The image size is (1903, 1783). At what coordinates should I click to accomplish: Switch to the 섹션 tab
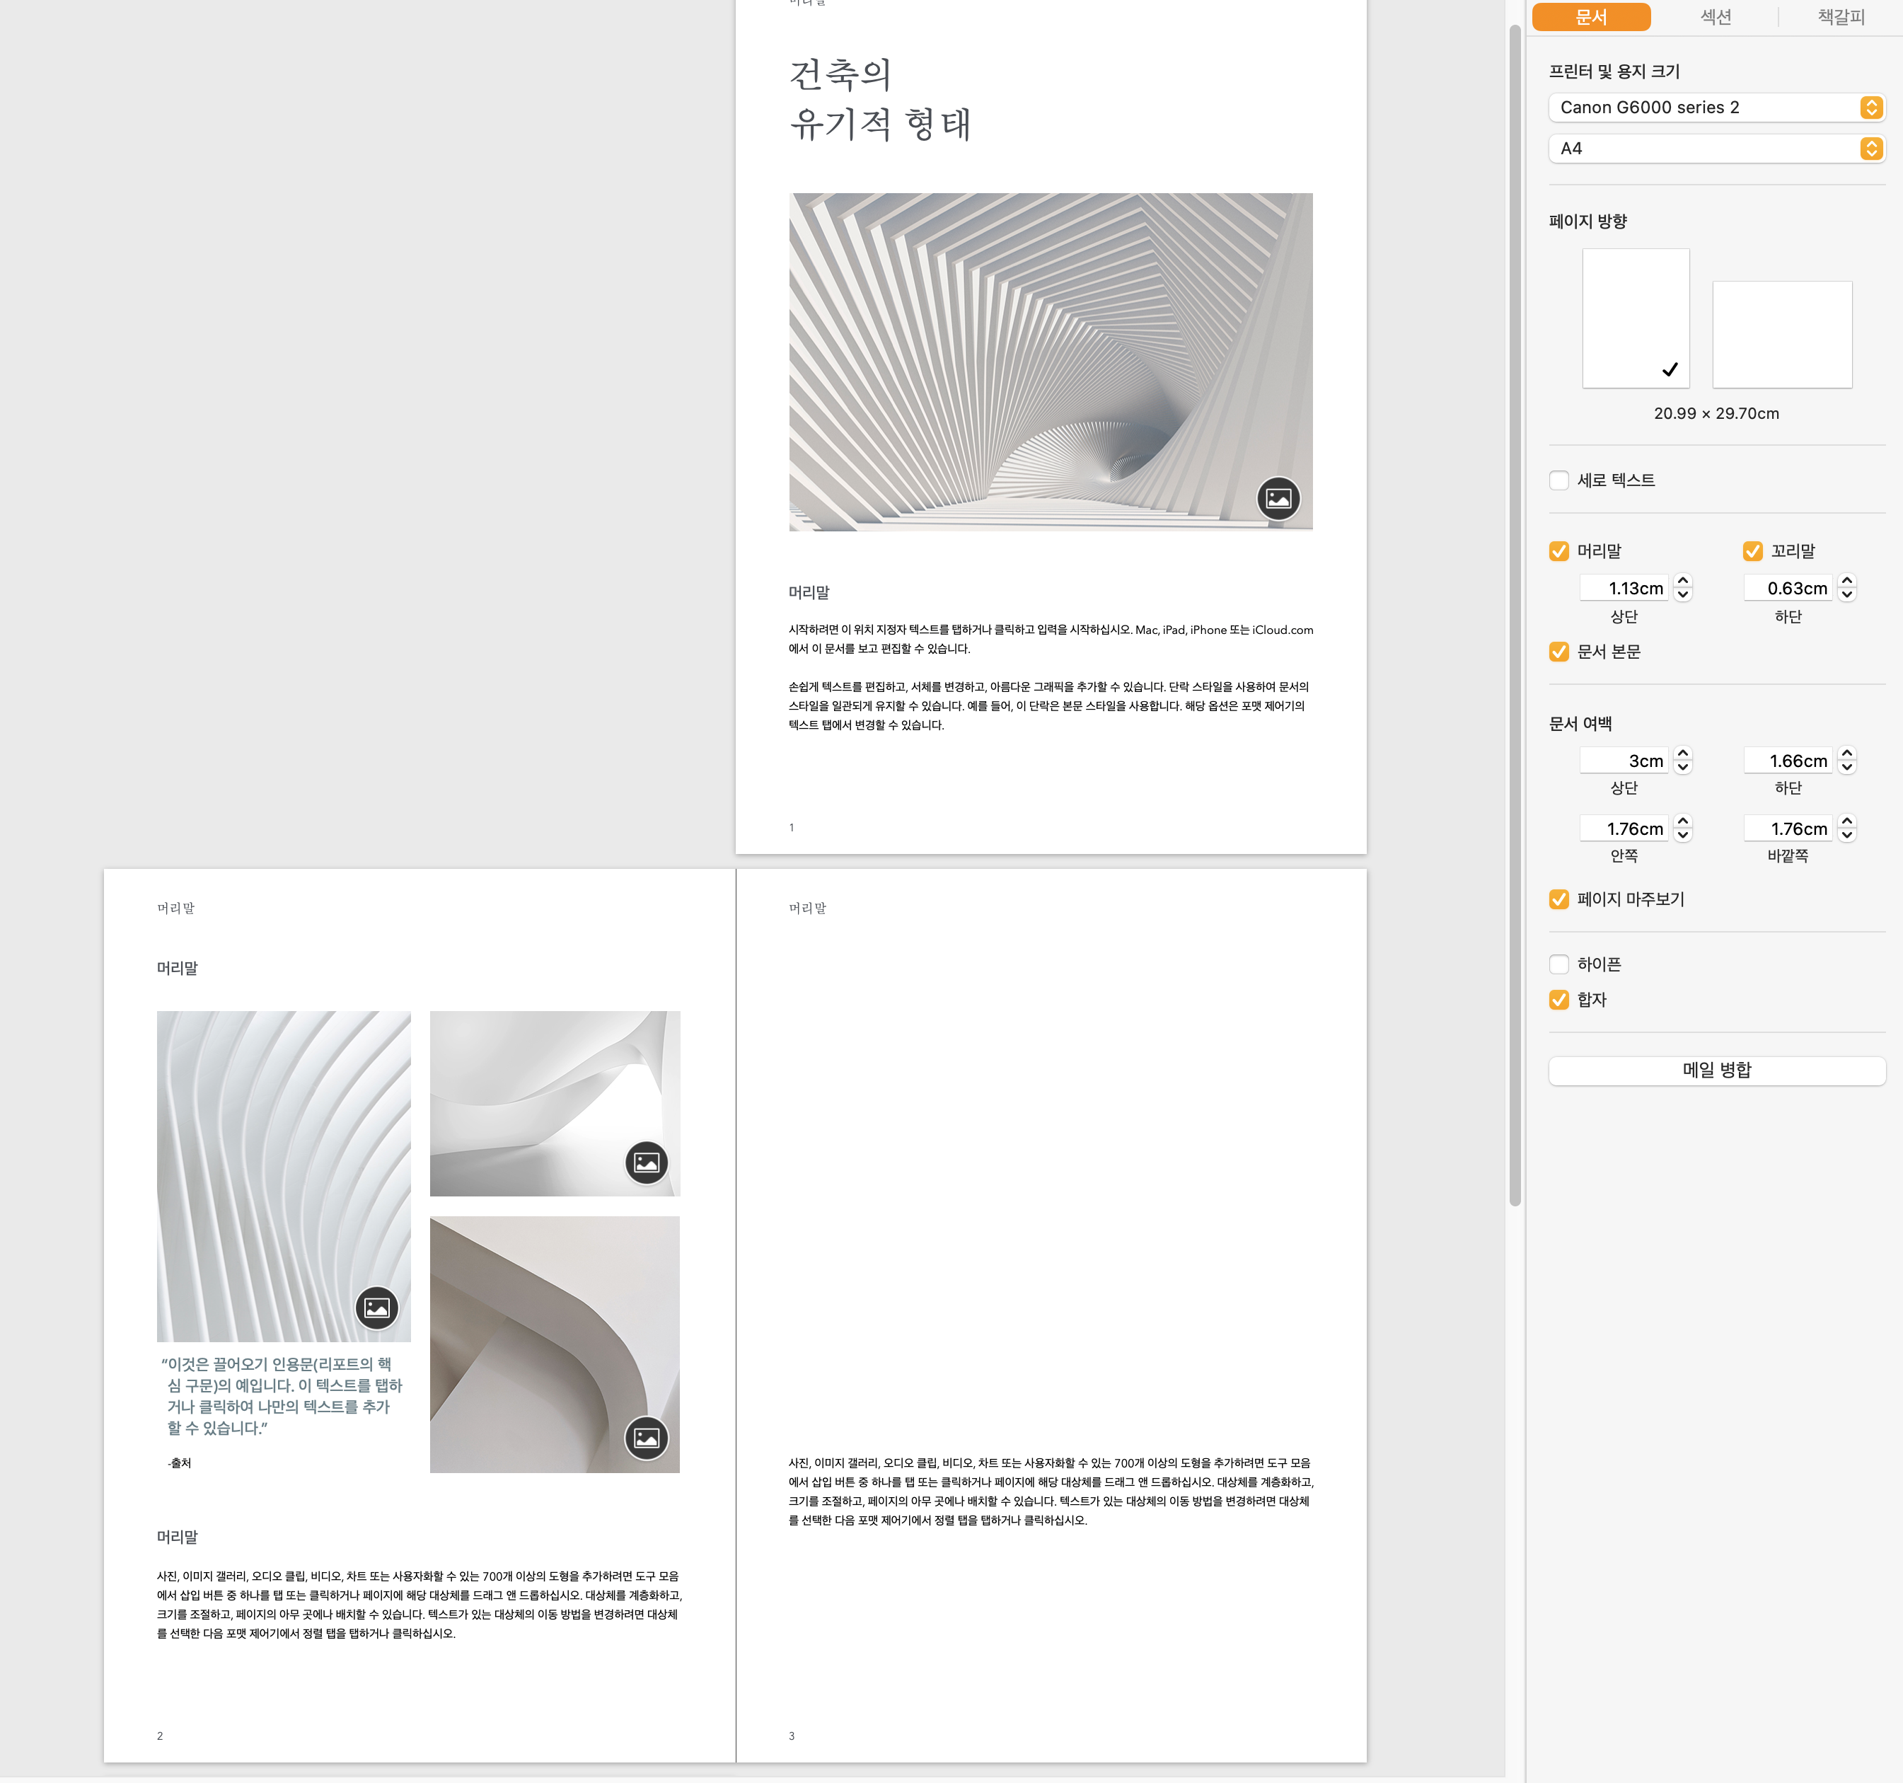point(1714,17)
